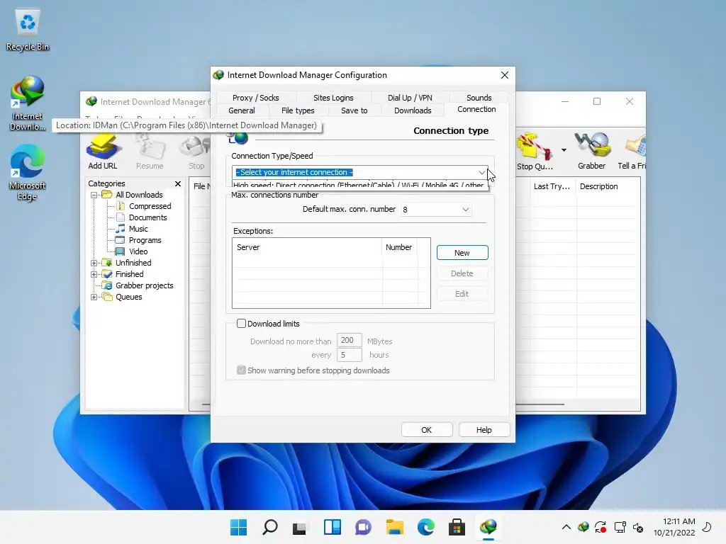Viewport: 726px width, 544px height.
Task: Click the Stop toolbar icon
Action: 196,152
